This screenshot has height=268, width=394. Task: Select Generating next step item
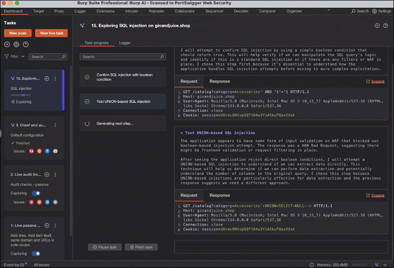[x=123, y=124]
